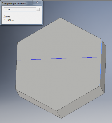Screen dimensions: 112x123
Task: Click the Измерить расстояние title bar
Action: click(x=16, y=3)
